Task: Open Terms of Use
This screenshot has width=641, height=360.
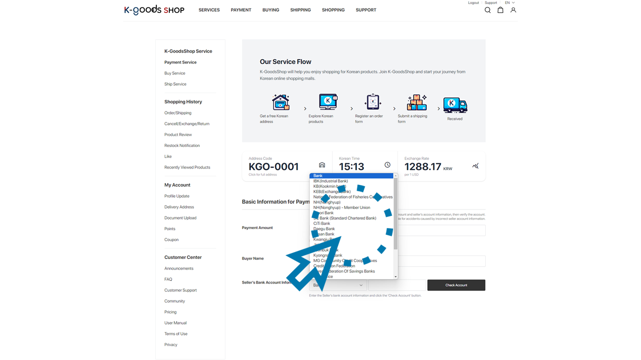Action: pyautogui.click(x=176, y=334)
